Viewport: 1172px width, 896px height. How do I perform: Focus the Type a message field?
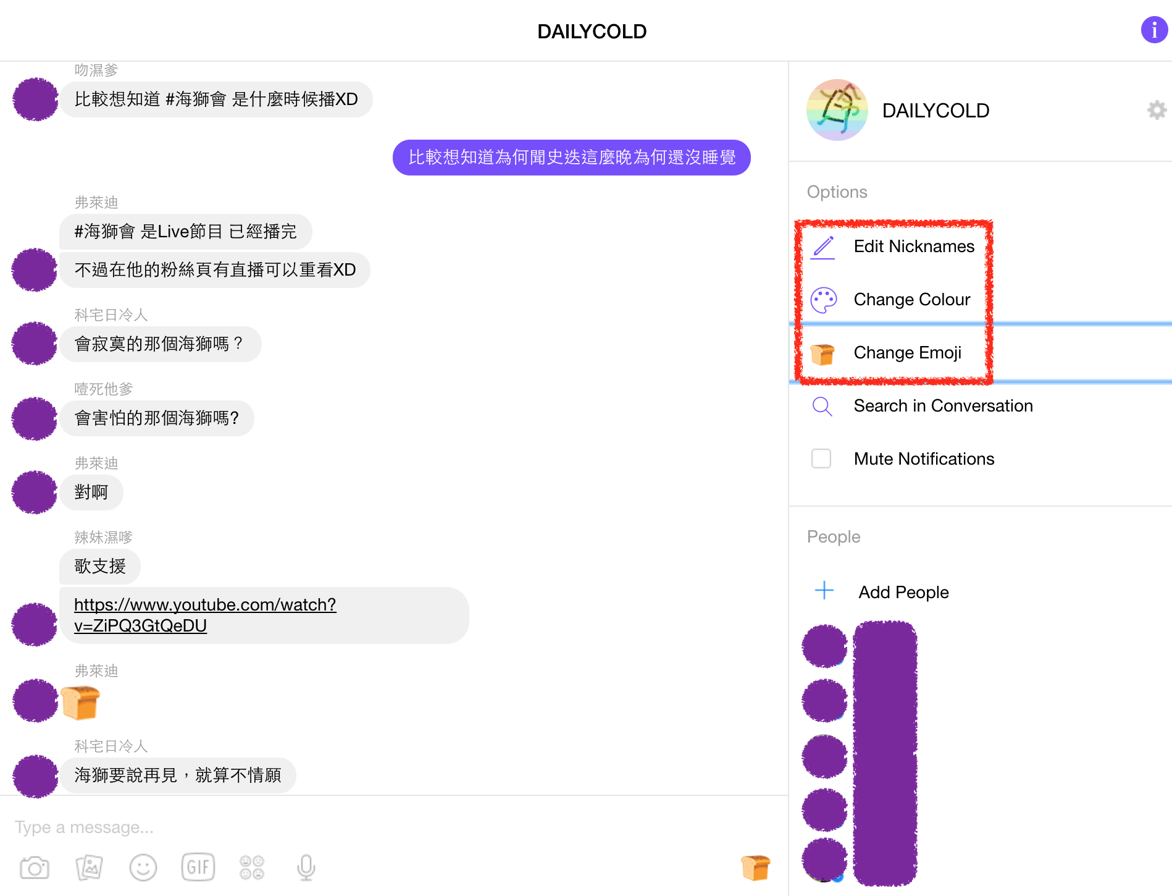click(370, 827)
